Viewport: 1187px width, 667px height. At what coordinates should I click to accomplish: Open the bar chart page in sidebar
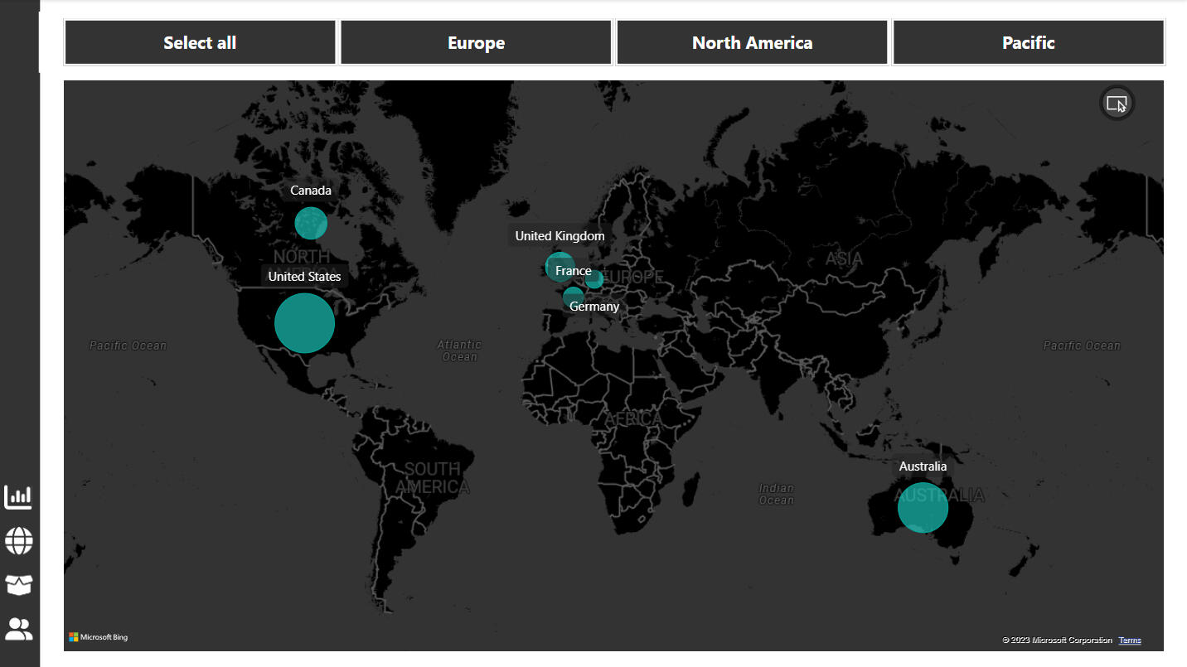[18, 497]
